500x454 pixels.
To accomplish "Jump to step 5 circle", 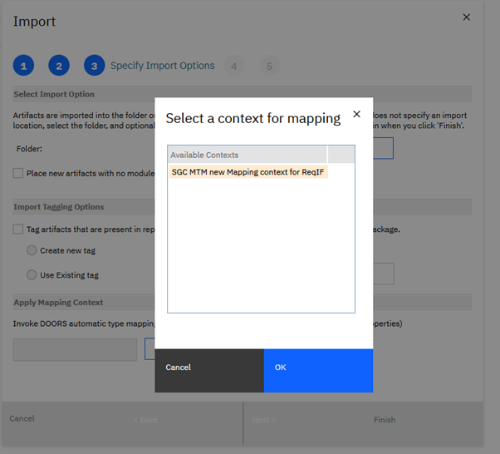I will click(x=269, y=66).
